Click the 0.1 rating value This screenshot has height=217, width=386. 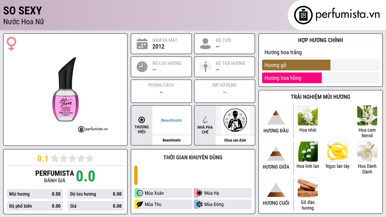pyautogui.click(x=43, y=159)
